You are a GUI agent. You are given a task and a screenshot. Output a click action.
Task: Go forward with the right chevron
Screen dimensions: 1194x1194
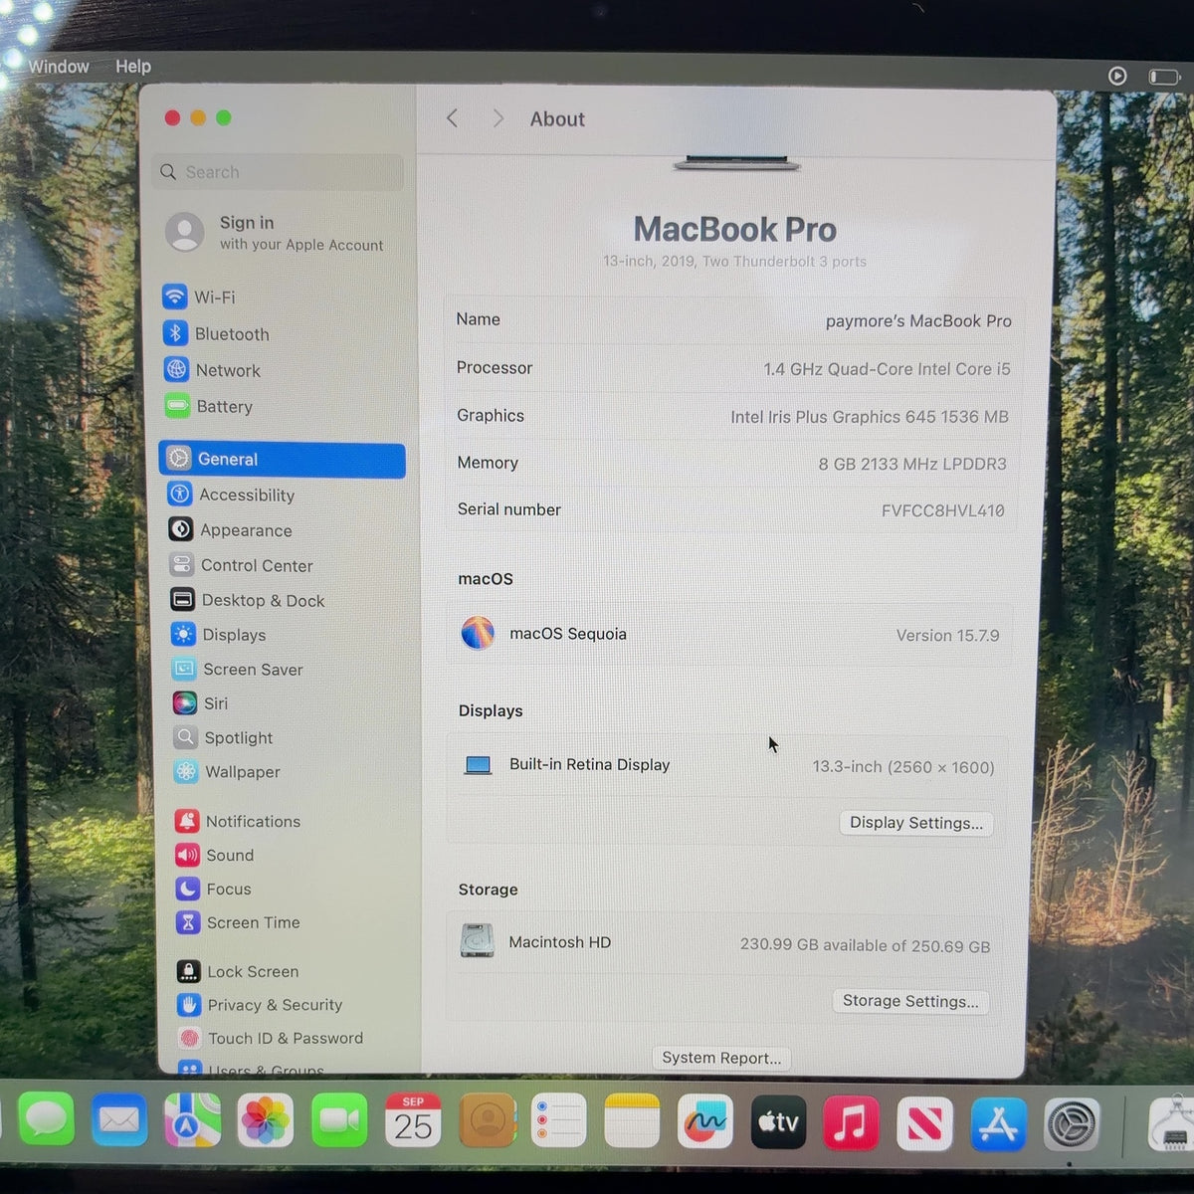498,118
